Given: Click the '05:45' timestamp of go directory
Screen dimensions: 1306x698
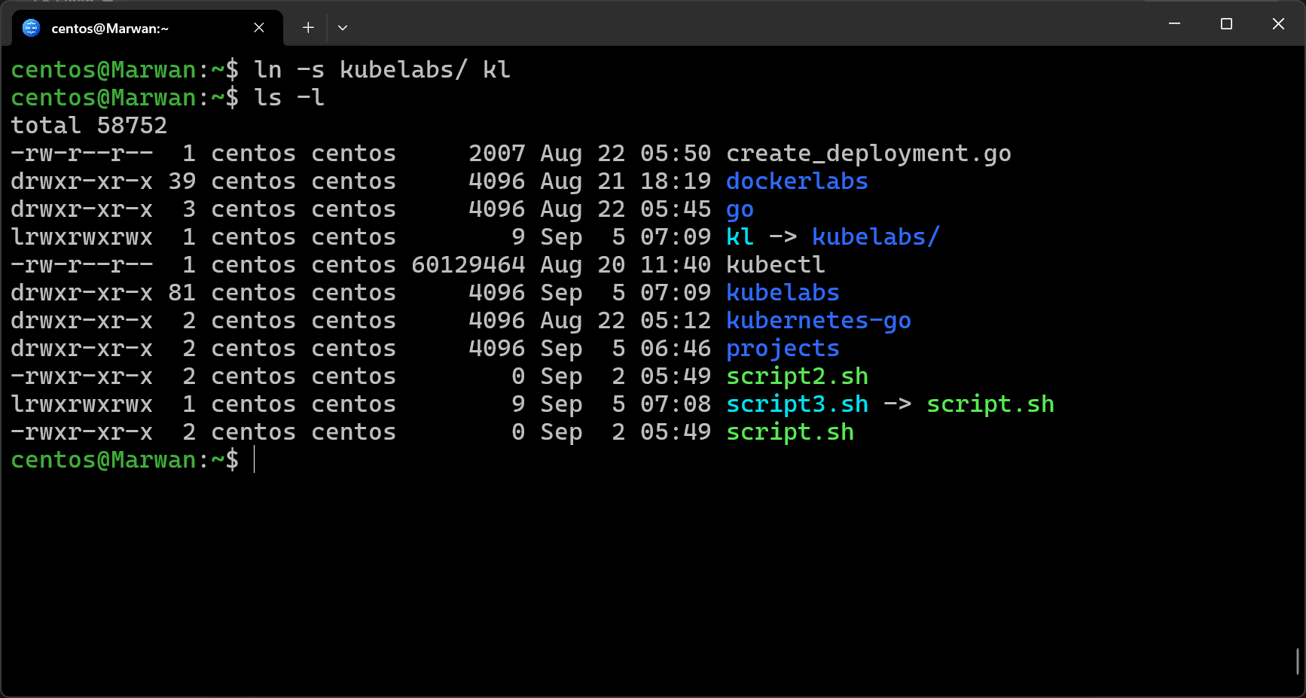Looking at the screenshot, I should 676,209.
